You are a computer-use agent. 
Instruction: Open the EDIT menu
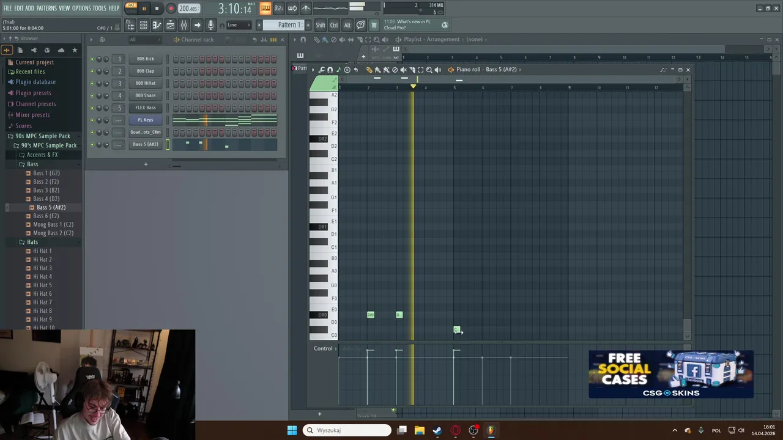(19, 8)
